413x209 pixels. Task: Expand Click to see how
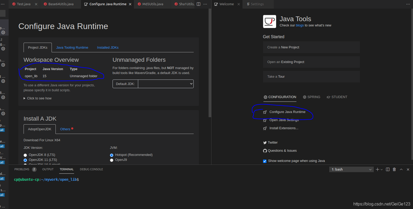click(37, 98)
